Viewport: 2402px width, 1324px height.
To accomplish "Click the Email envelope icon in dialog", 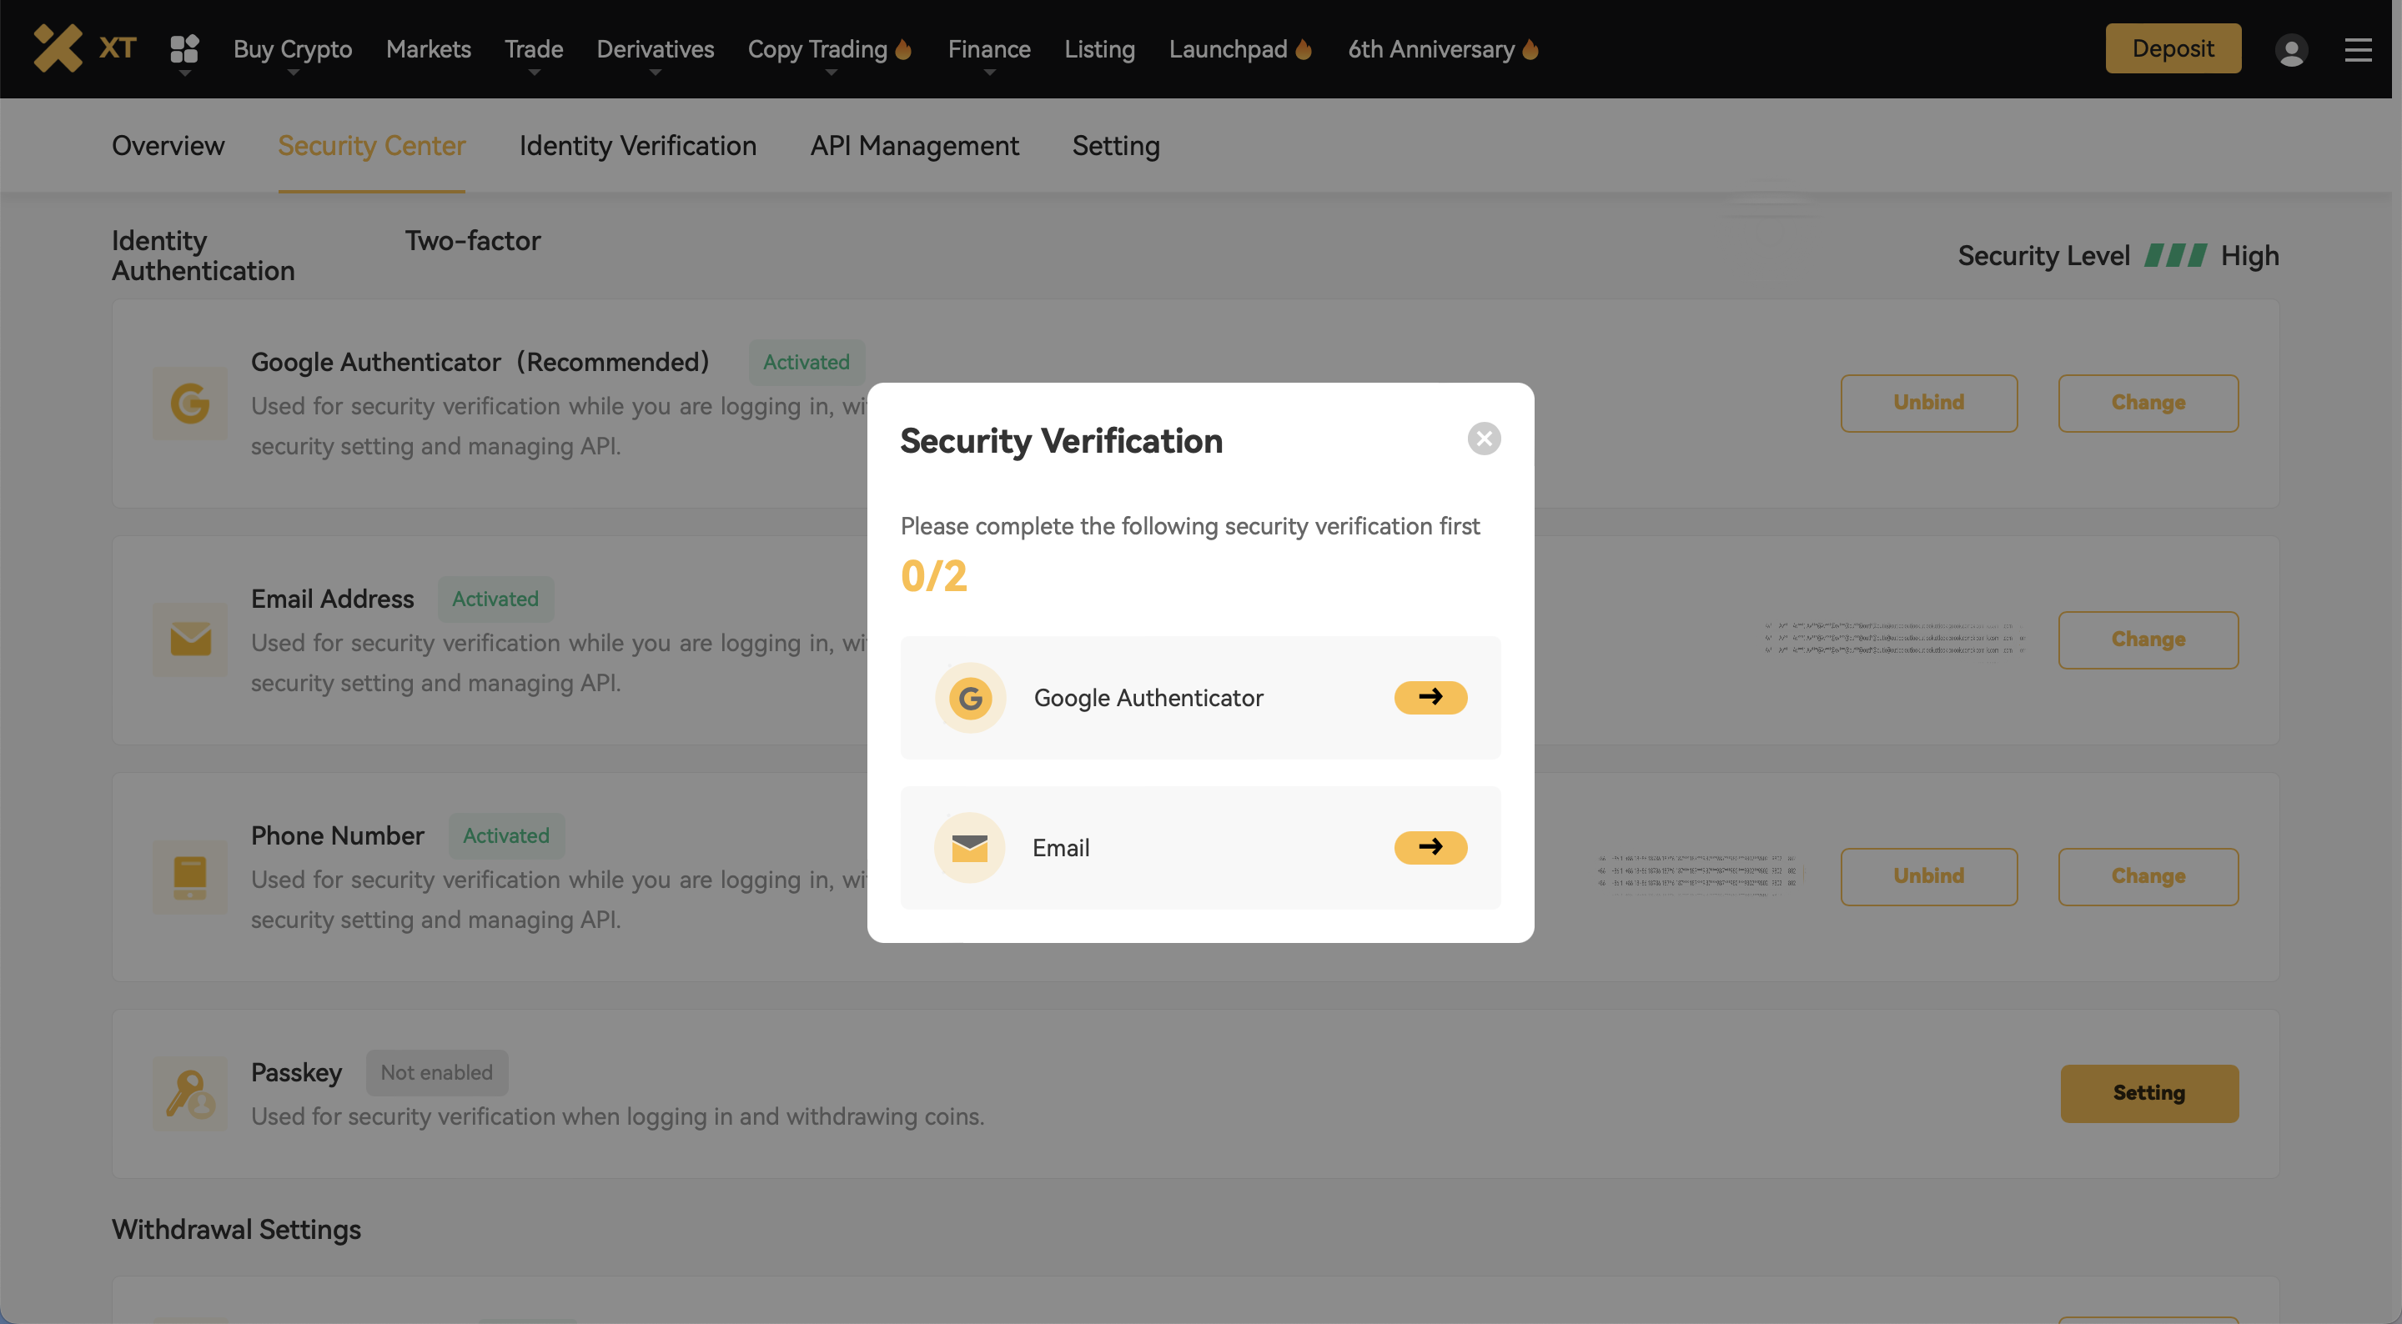I will (969, 848).
